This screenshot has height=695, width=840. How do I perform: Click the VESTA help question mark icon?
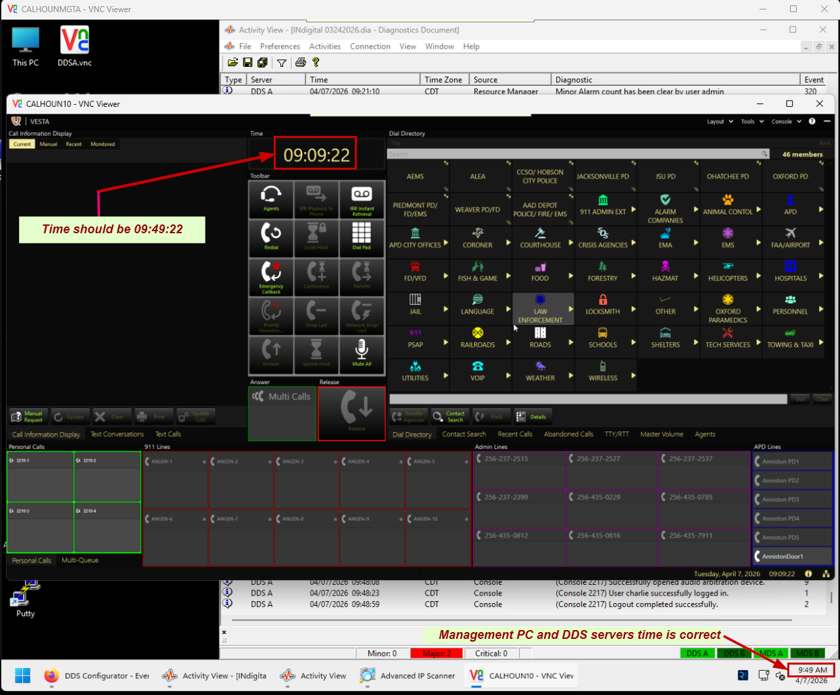(812, 122)
